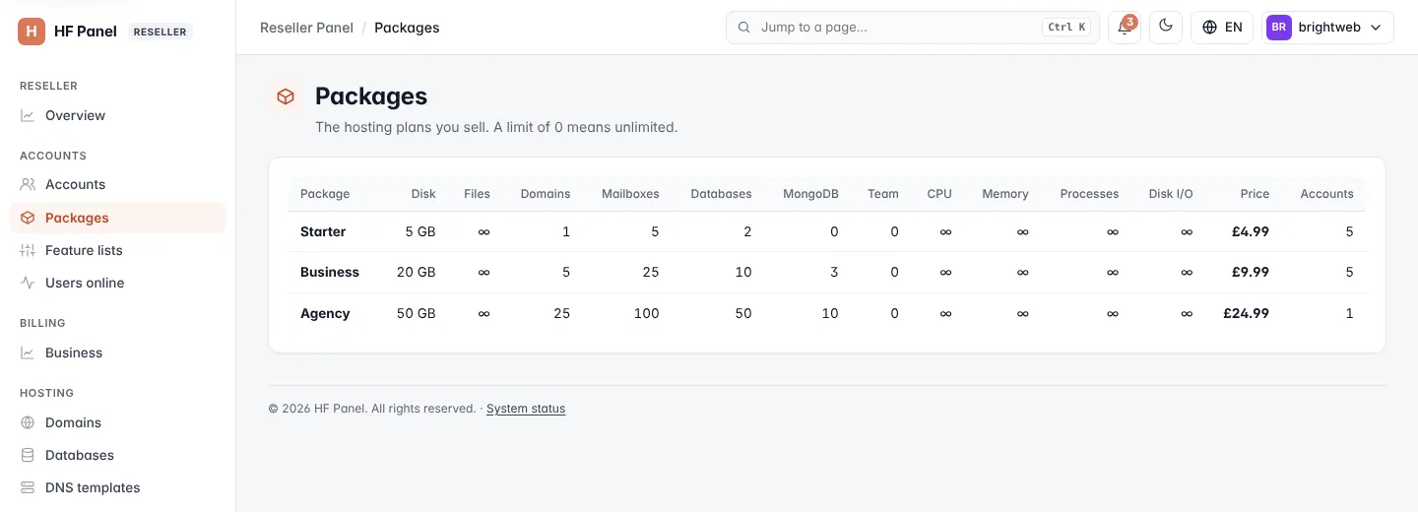1418x512 pixels.
Task: Click the Processes column header
Action: tap(1089, 194)
